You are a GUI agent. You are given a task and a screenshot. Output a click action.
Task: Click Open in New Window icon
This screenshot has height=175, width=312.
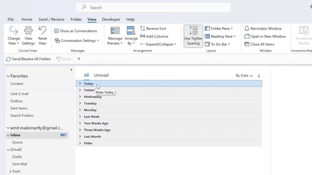click(247, 36)
